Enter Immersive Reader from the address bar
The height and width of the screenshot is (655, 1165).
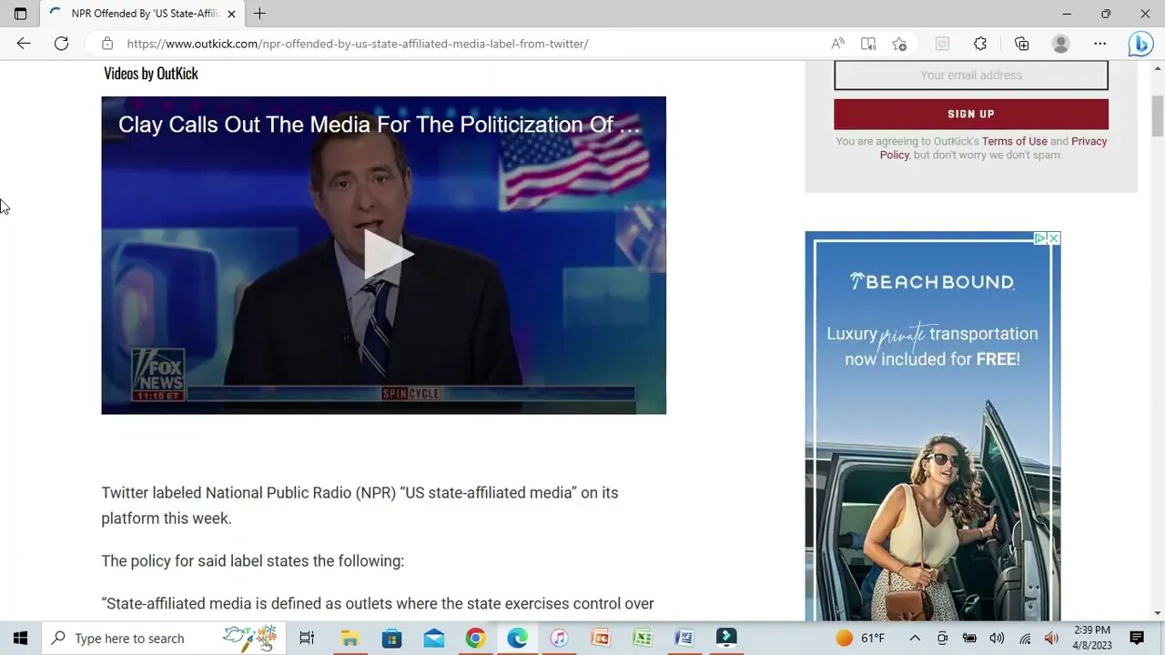pos(868,44)
